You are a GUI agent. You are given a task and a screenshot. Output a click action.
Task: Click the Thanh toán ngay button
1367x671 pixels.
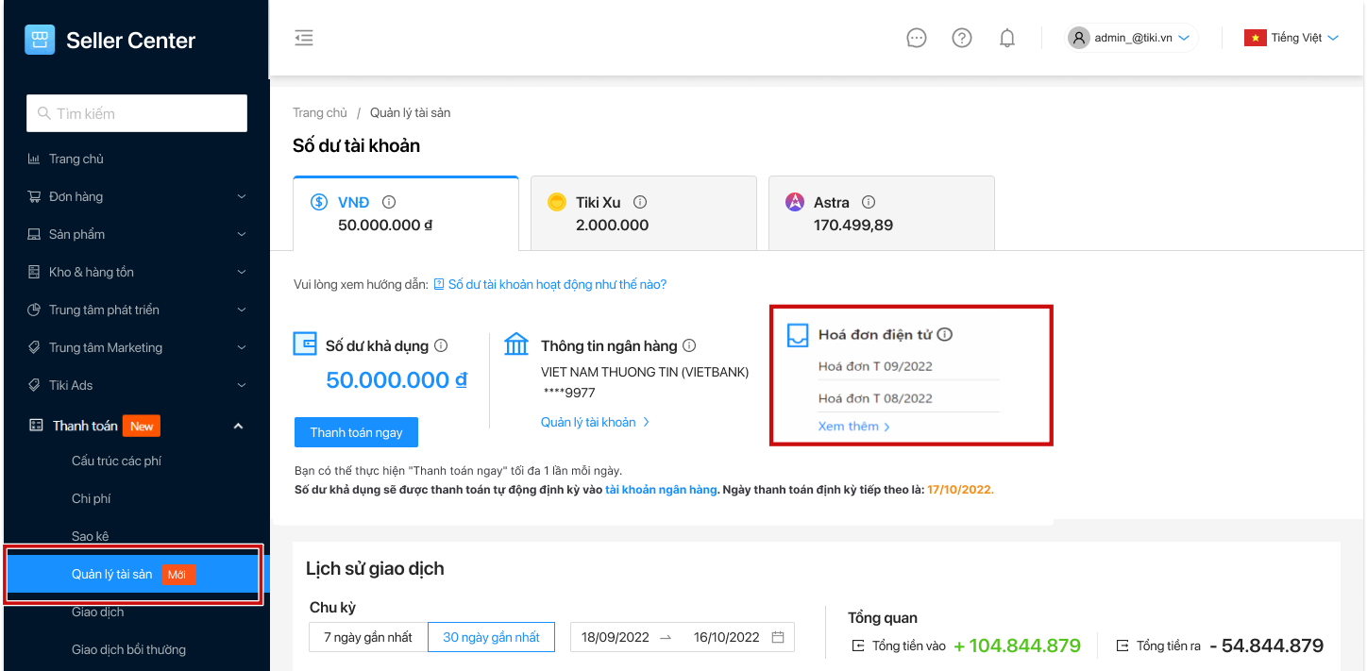tap(356, 432)
